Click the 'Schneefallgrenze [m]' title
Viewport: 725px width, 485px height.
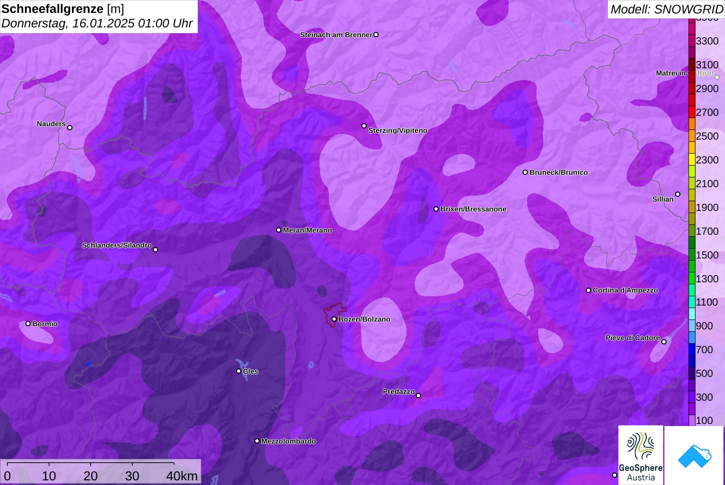click(63, 9)
